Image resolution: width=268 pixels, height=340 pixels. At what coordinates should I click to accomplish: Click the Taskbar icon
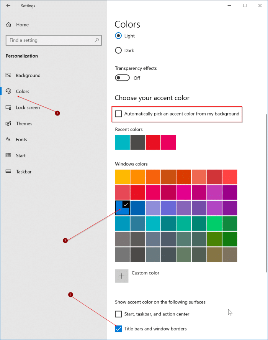tap(8, 171)
